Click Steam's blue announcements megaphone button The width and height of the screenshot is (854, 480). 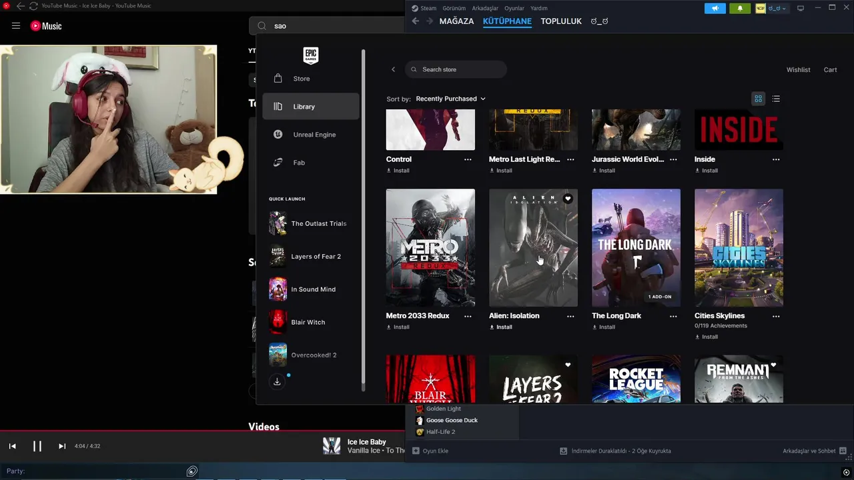[x=715, y=8]
